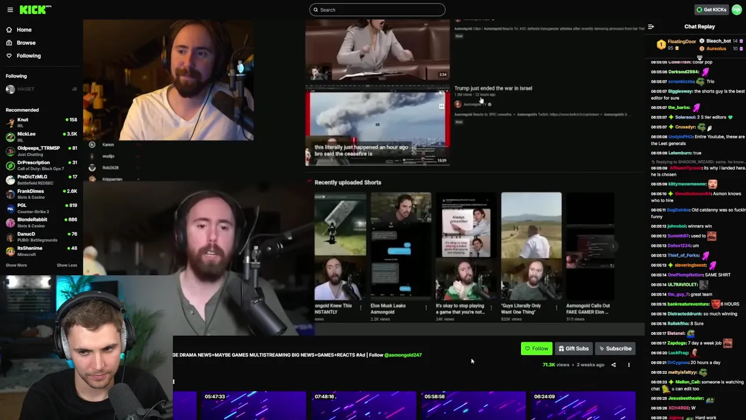The width and height of the screenshot is (746, 420).
Task: Expand the gifter leaderboard chevron
Action: click(699, 58)
